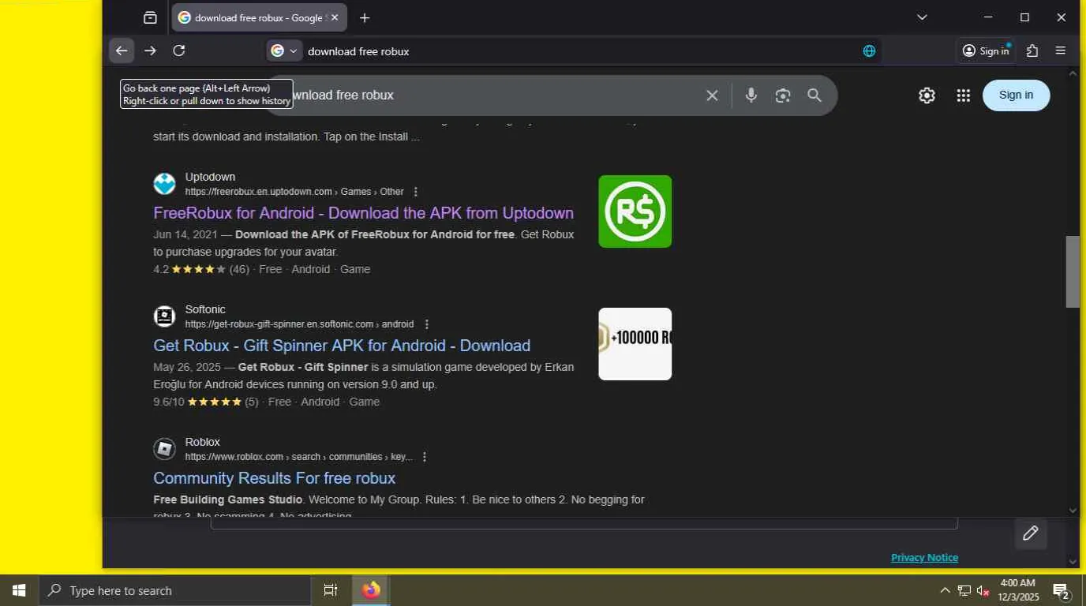Click the Firefox taskbar icon
The image size is (1086, 606).
[371, 590]
